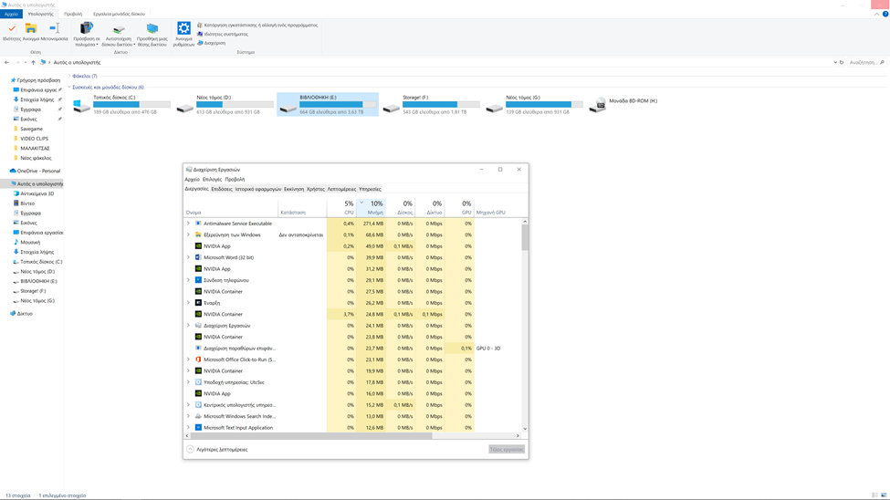Viewport: 890px width, 500px height.
Task: Click Λιγότερες λεπτομέρειες in Task Manager
Action: [217, 450]
